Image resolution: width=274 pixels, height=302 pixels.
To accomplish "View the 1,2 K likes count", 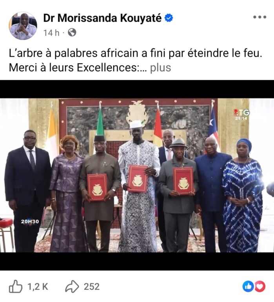I will tap(38, 287).
